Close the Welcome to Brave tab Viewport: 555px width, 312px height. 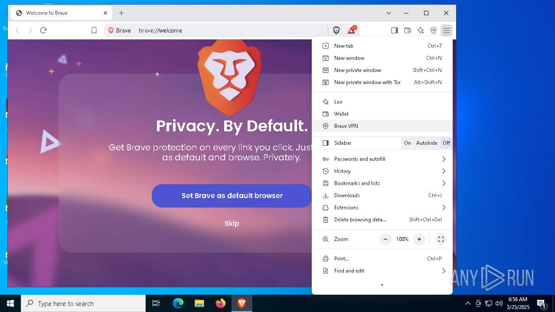(105, 13)
